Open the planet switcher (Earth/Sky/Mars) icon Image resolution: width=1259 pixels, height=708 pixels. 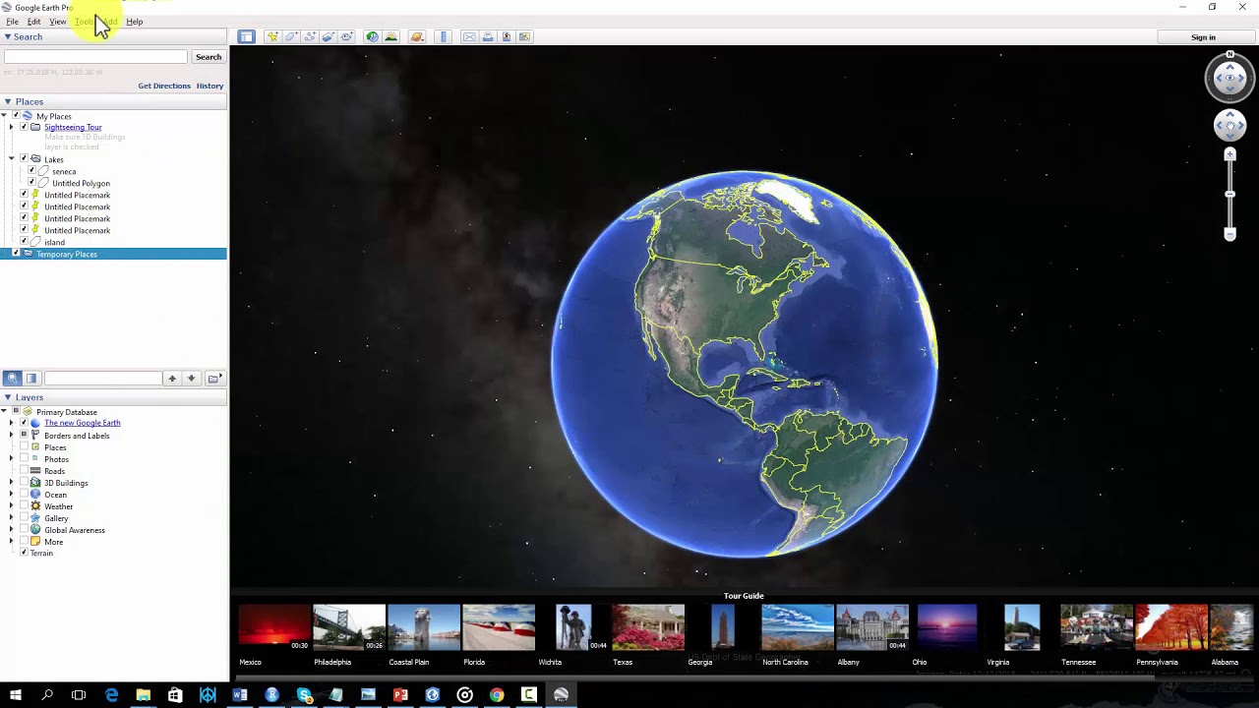coord(417,37)
